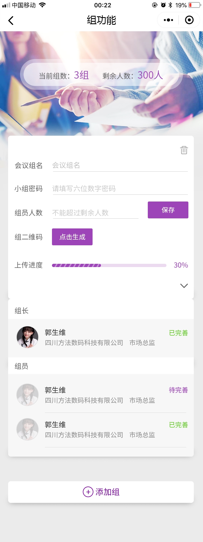Image resolution: width=203 pixels, height=542 pixels.
Task: Tap the back arrow icon
Action: click(11, 20)
